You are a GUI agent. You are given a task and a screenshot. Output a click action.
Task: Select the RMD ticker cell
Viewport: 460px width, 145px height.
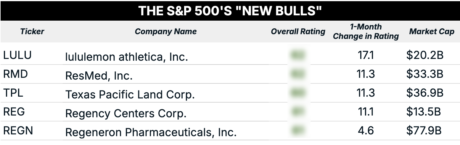[x=15, y=74]
